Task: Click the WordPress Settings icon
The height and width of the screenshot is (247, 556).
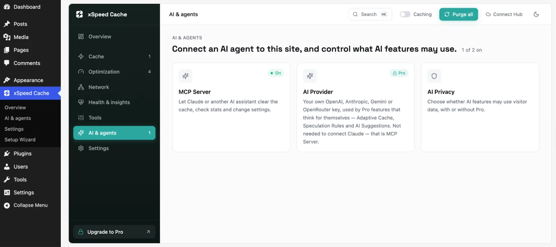Action: [x=7, y=192]
